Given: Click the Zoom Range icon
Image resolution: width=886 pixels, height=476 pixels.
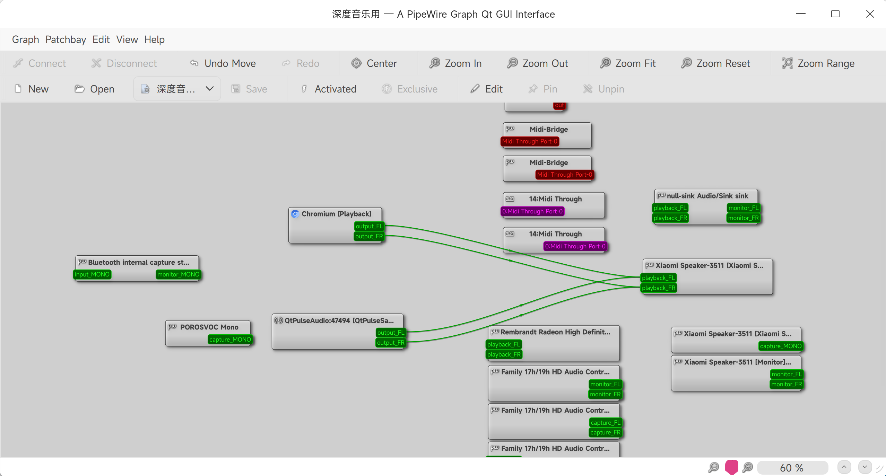Looking at the screenshot, I should coord(787,63).
